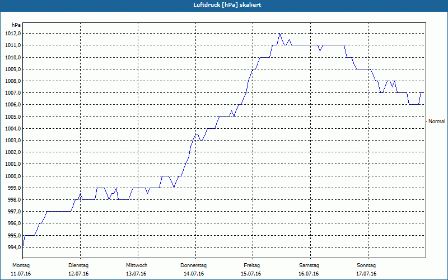Screen dimensions: 448x280
Task: Select the 'Samstag' day label
Action: 309,265
